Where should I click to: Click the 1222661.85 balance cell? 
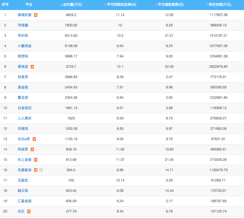point(218,98)
